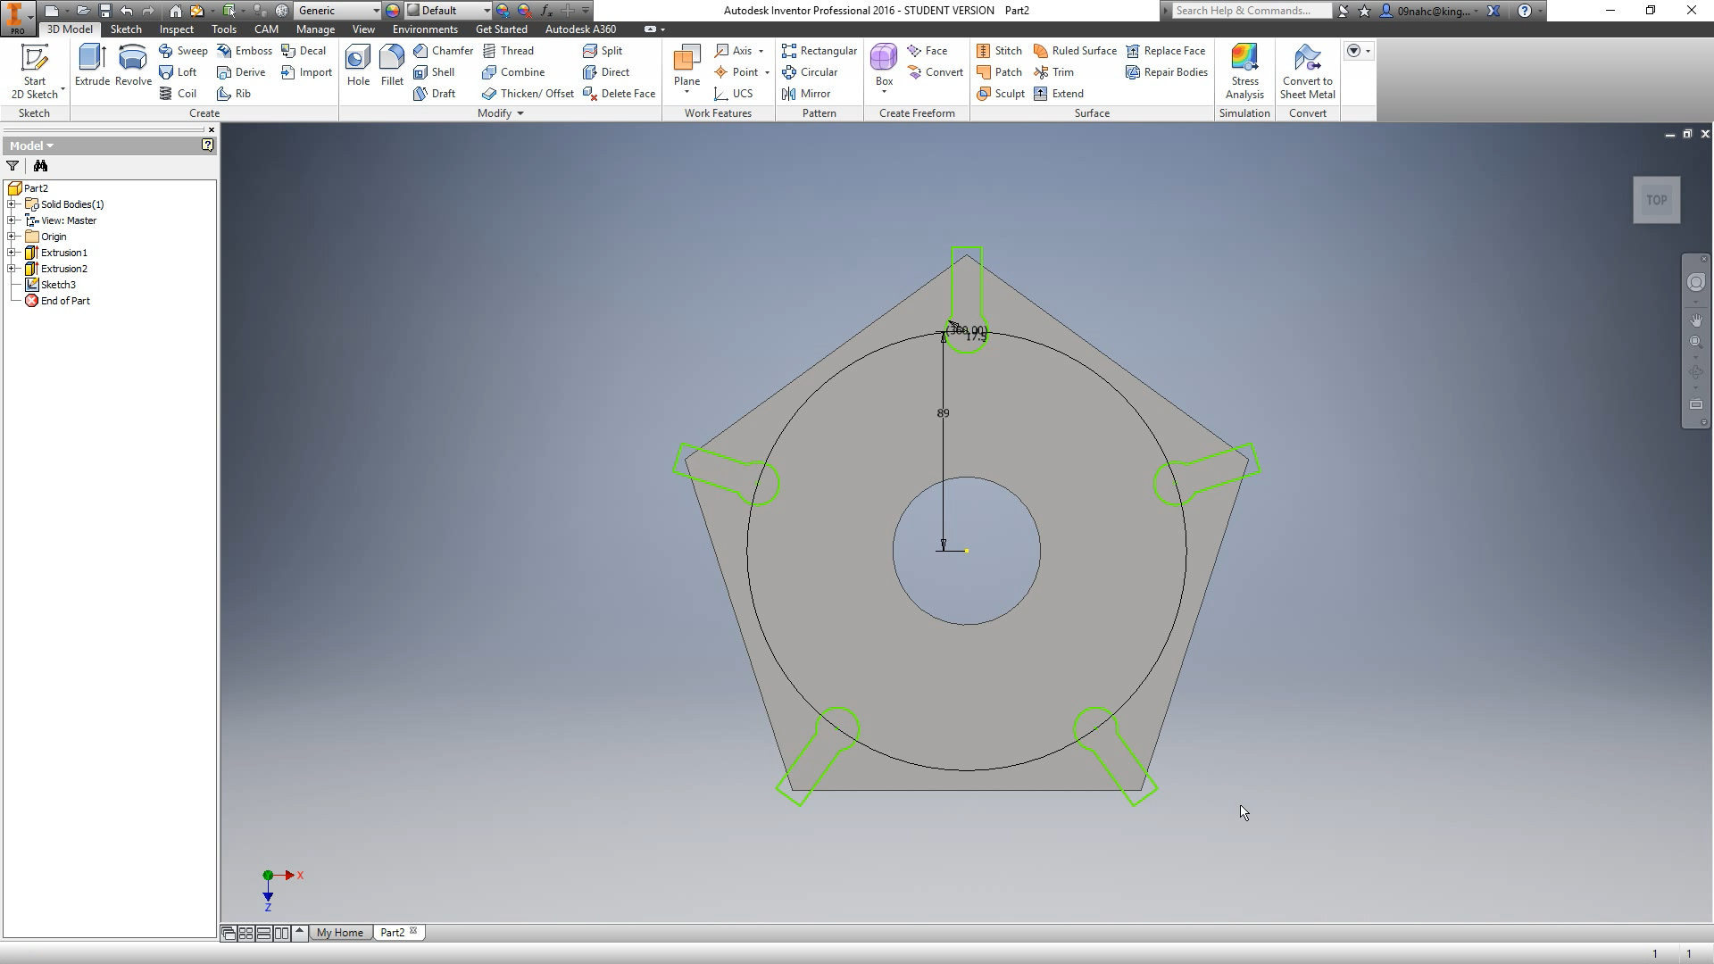Open the appearance color wheel
Viewport: 1714px width, 964px height.
393,11
